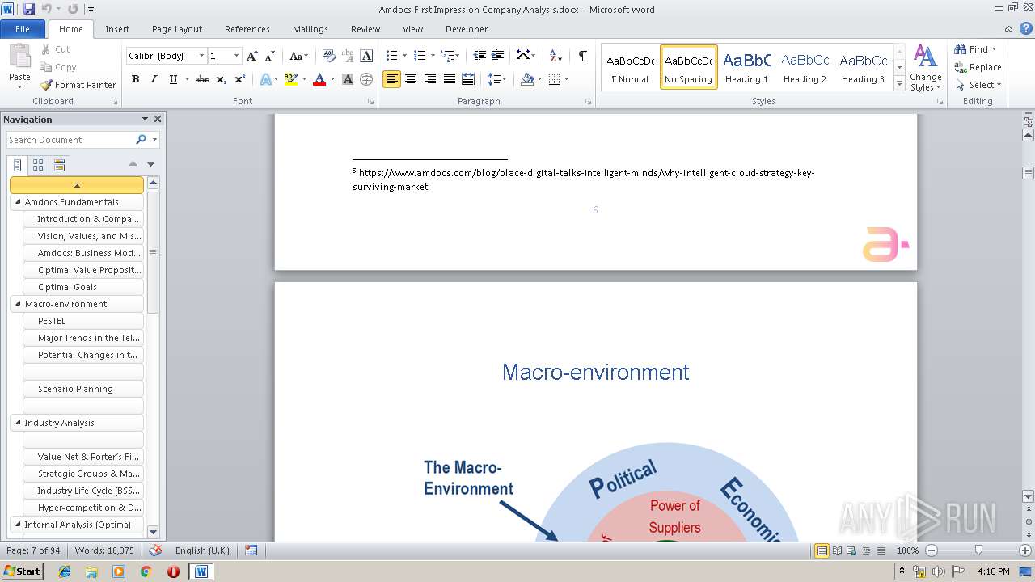Adjust the zoom slider

tap(978, 550)
